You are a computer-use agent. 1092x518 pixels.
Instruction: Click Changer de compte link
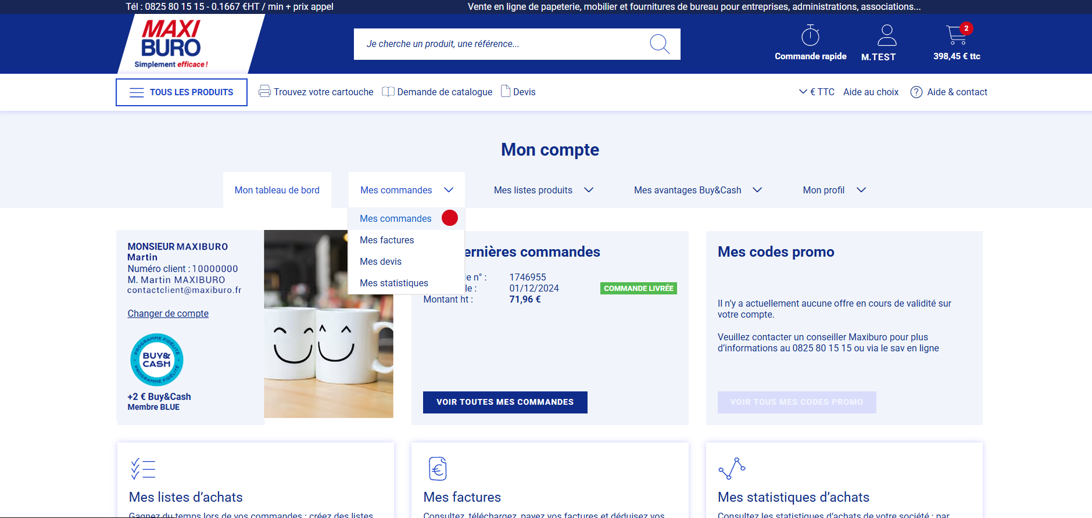point(168,314)
